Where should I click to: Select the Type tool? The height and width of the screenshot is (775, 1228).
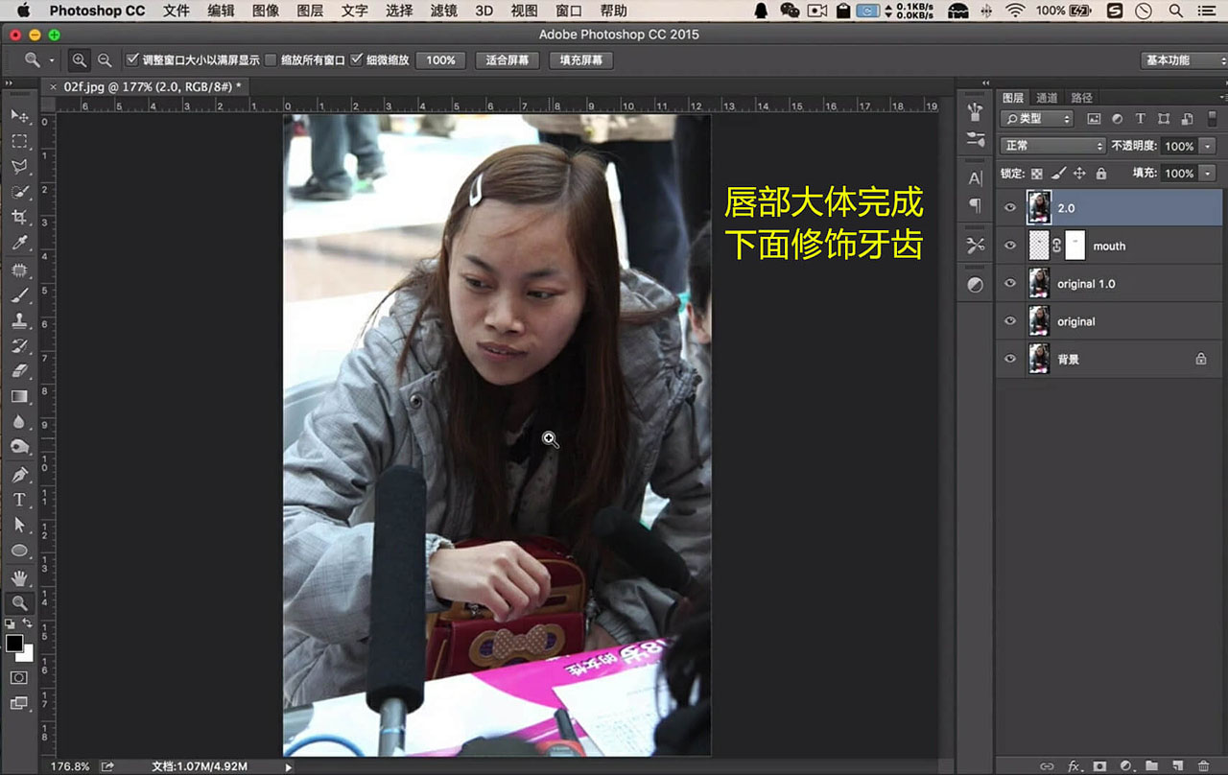tap(19, 500)
